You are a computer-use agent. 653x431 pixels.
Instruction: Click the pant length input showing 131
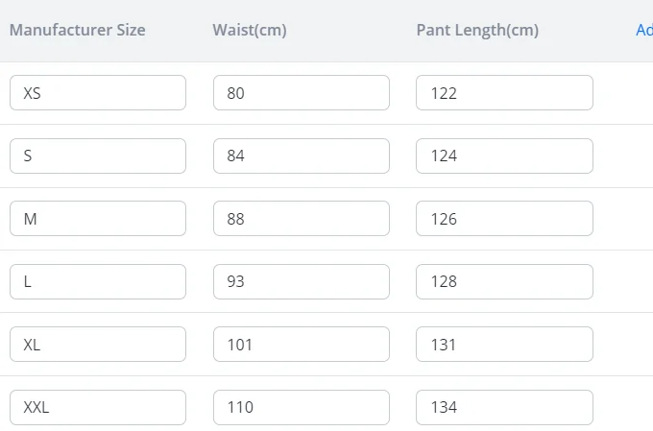point(504,345)
